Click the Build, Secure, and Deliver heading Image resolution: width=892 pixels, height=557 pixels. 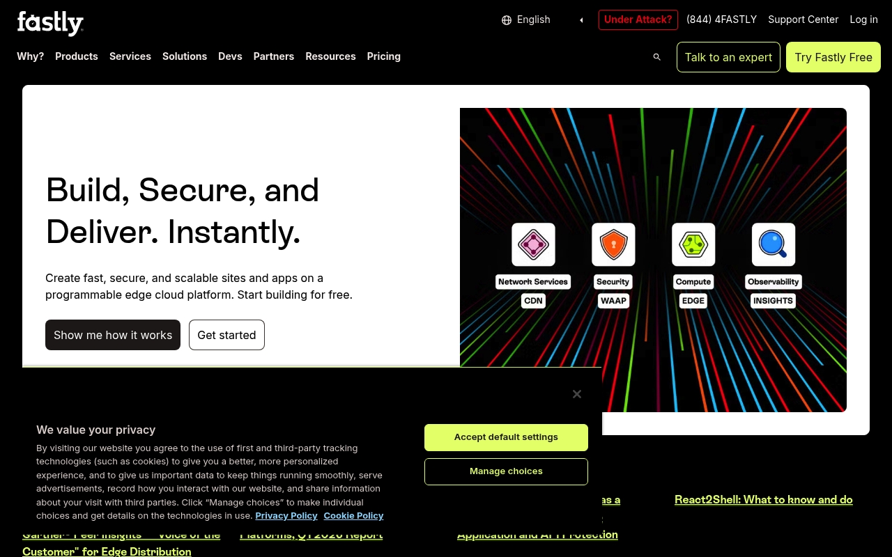click(x=183, y=211)
